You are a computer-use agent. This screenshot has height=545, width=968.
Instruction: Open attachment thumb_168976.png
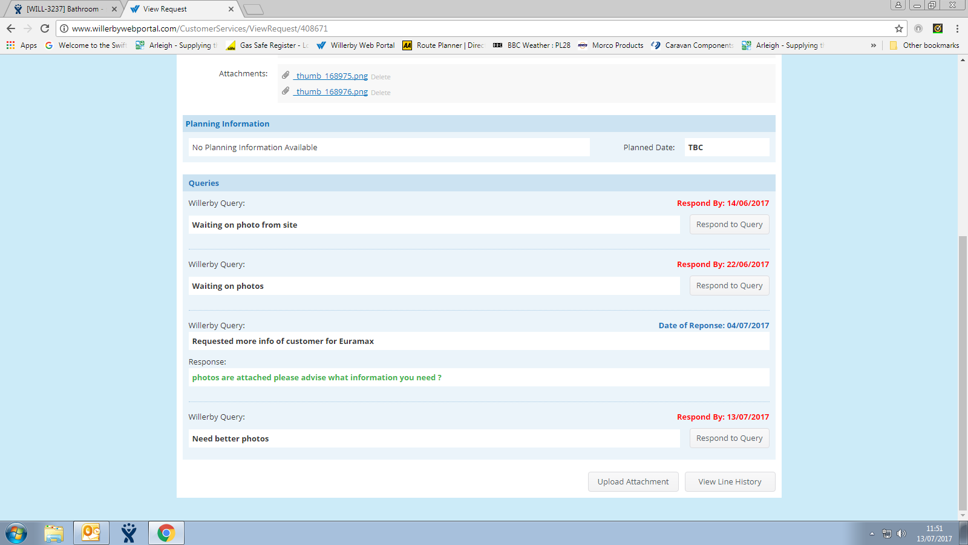pyautogui.click(x=332, y=92)
